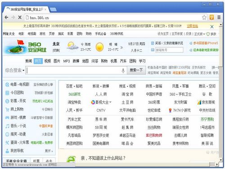Viewport: 225px width, 169px height.
Task: Click the microphone voice search icon
Action: 123,70
